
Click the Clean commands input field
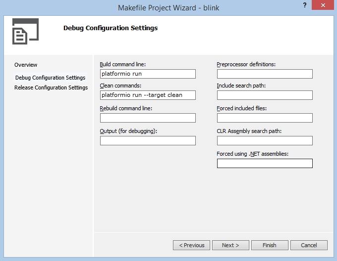pos(148,95)
